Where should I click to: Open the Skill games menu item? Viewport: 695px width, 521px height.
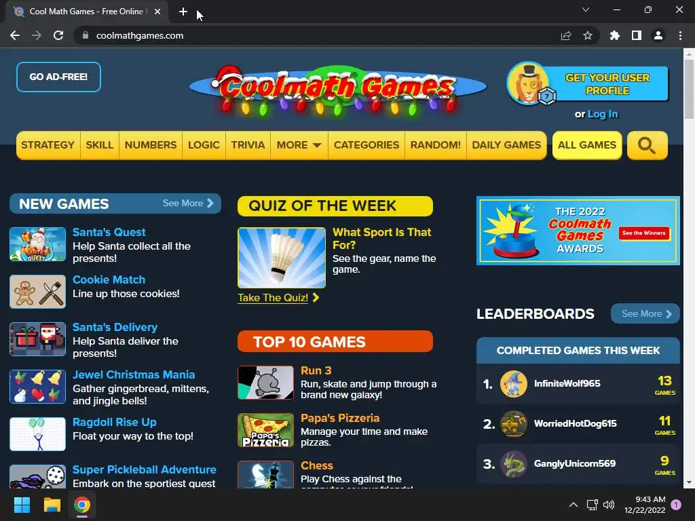[99, 145]
